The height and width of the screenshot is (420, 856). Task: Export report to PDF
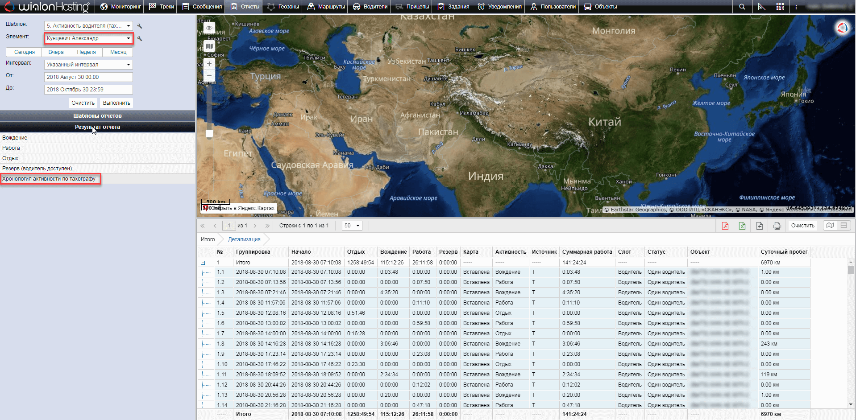pos(725,226)
